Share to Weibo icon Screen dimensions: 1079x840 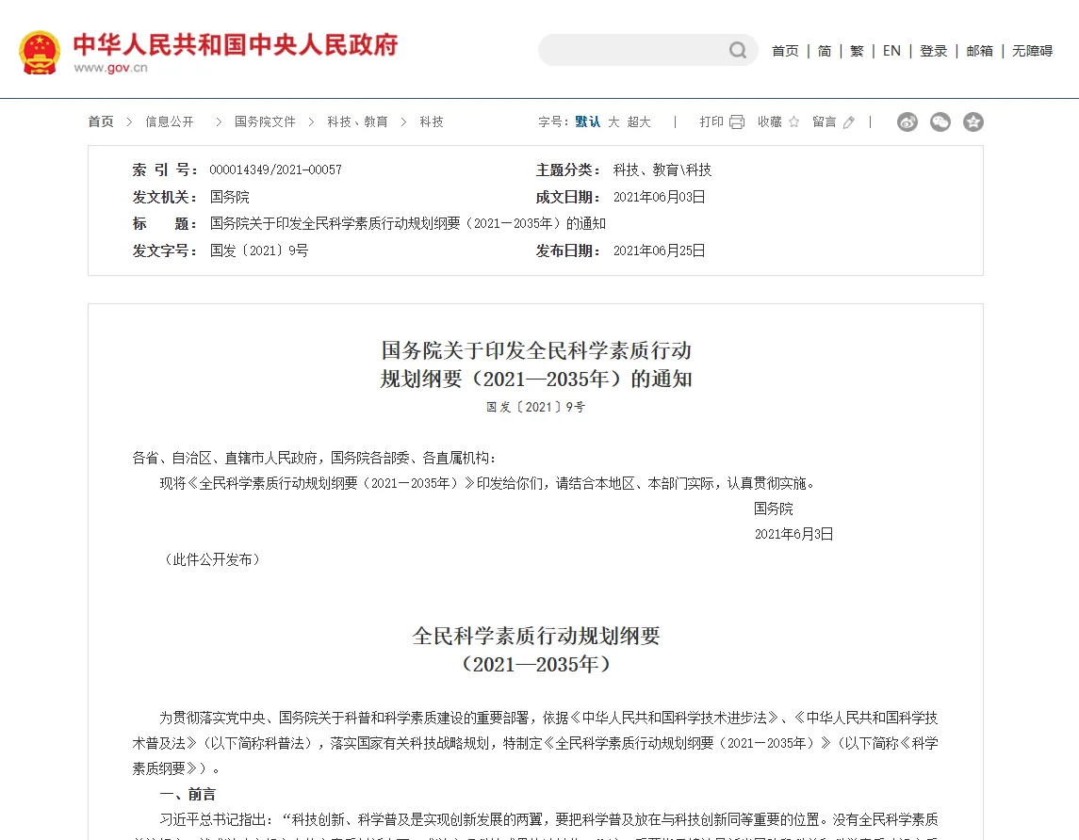(x=907, y=122)
